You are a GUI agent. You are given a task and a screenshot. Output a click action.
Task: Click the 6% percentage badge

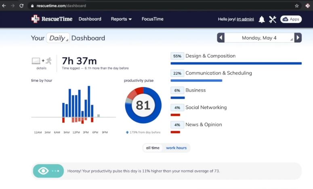pos(177,90)
